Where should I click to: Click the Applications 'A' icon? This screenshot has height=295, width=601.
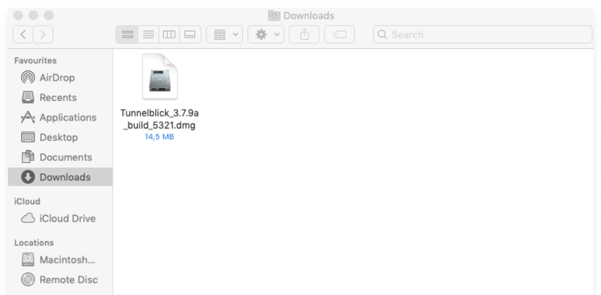[28, 117]
